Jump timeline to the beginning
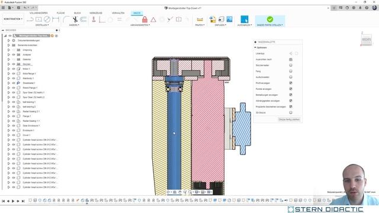The height and width of the screenshot is (213, 379). coord(3,201)
